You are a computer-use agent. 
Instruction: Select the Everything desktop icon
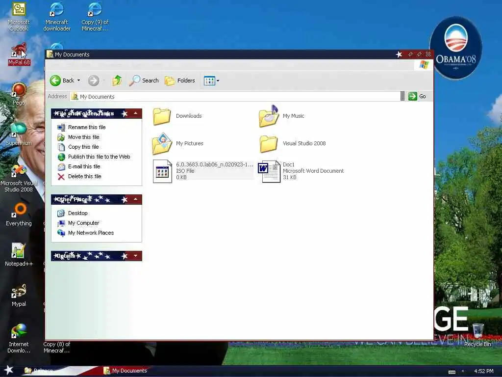(x=19, y=215)
